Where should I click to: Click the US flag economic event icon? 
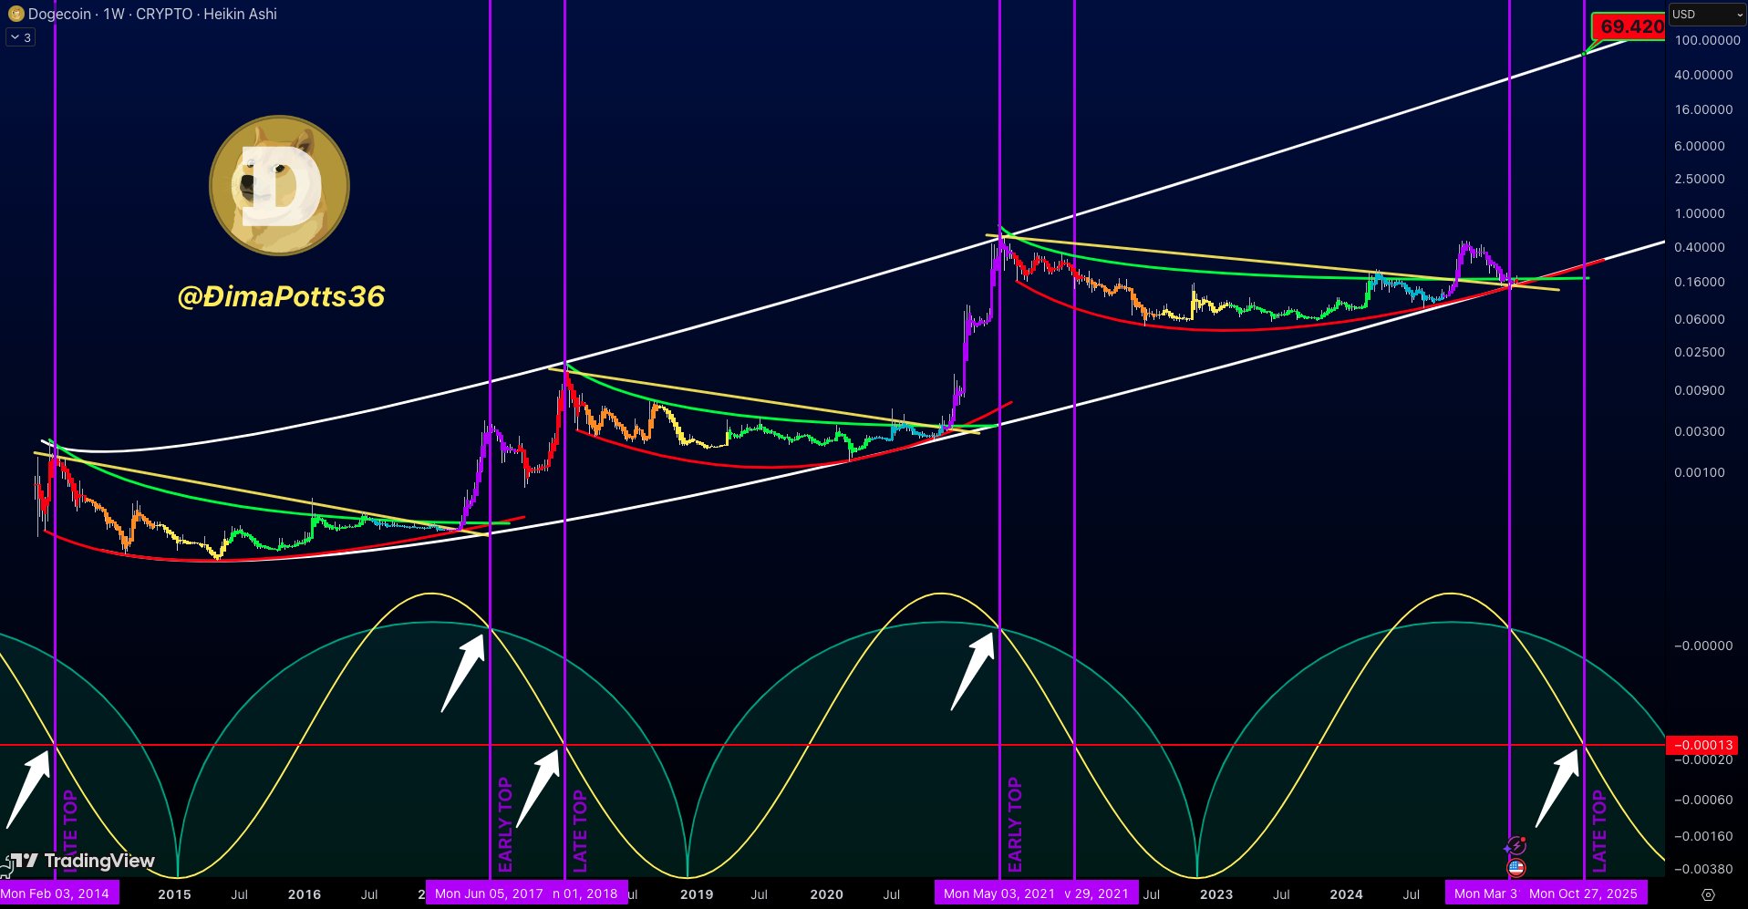pos(1515,868)
